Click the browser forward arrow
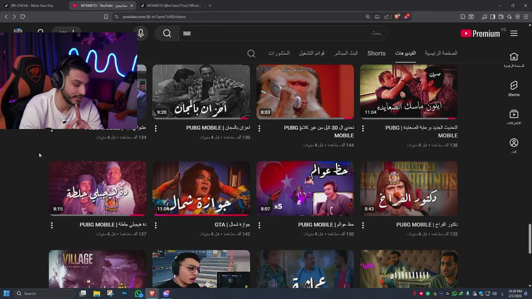The width and height of the screenshot is (532, 299). click(14, 17)
